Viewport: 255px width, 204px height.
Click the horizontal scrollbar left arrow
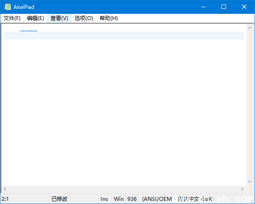[x=5, y=189]
